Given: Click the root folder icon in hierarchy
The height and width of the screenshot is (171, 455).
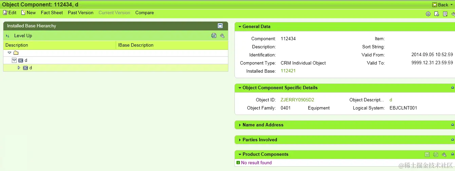Looking at the screenshot, I should (16, 53).
